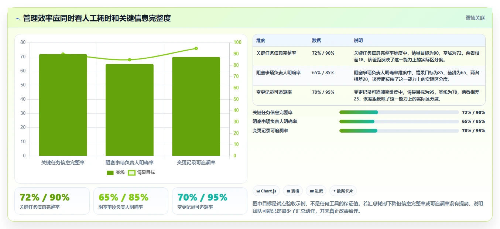500x229 pixels.
Task: Click x-axis label 关键任务信息完整率 under chart
Action: coord(63,163)
